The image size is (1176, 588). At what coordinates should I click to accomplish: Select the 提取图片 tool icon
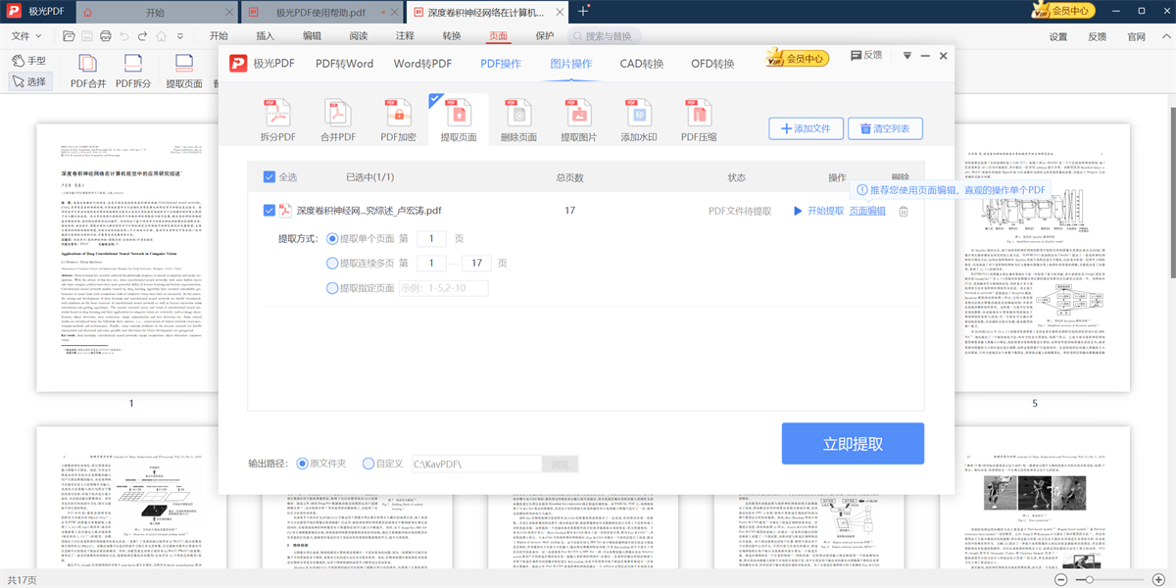pyautogui.click(x=578, y=118)
